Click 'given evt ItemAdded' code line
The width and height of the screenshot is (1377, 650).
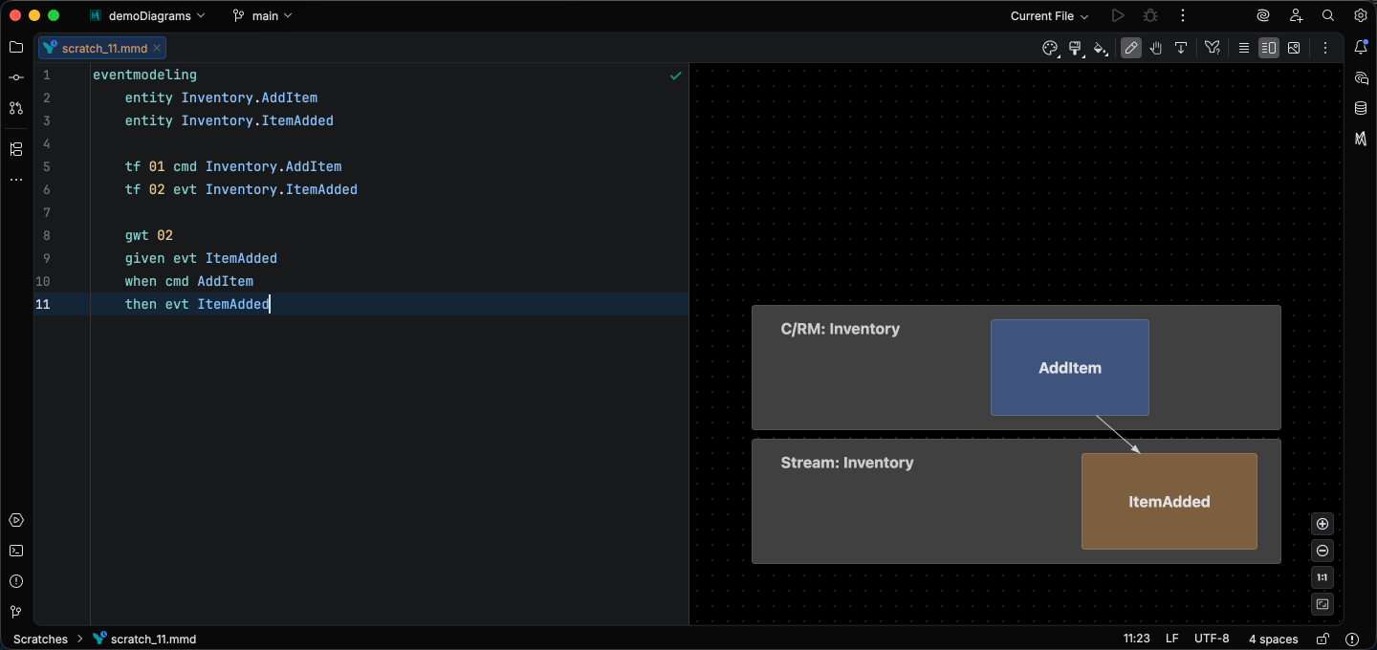pyautogui.click(x=201, y=258)
